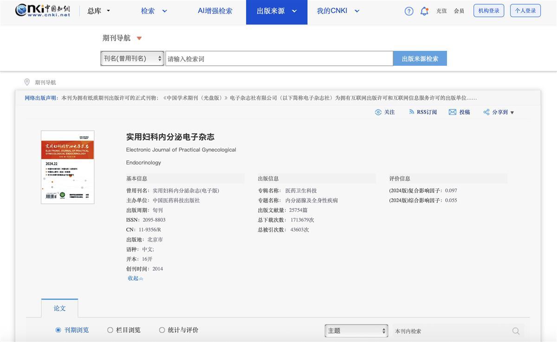Viewport: 557px width, 342px height.
Task: Click the 分享到 share icon
Action: click(486, 112)
